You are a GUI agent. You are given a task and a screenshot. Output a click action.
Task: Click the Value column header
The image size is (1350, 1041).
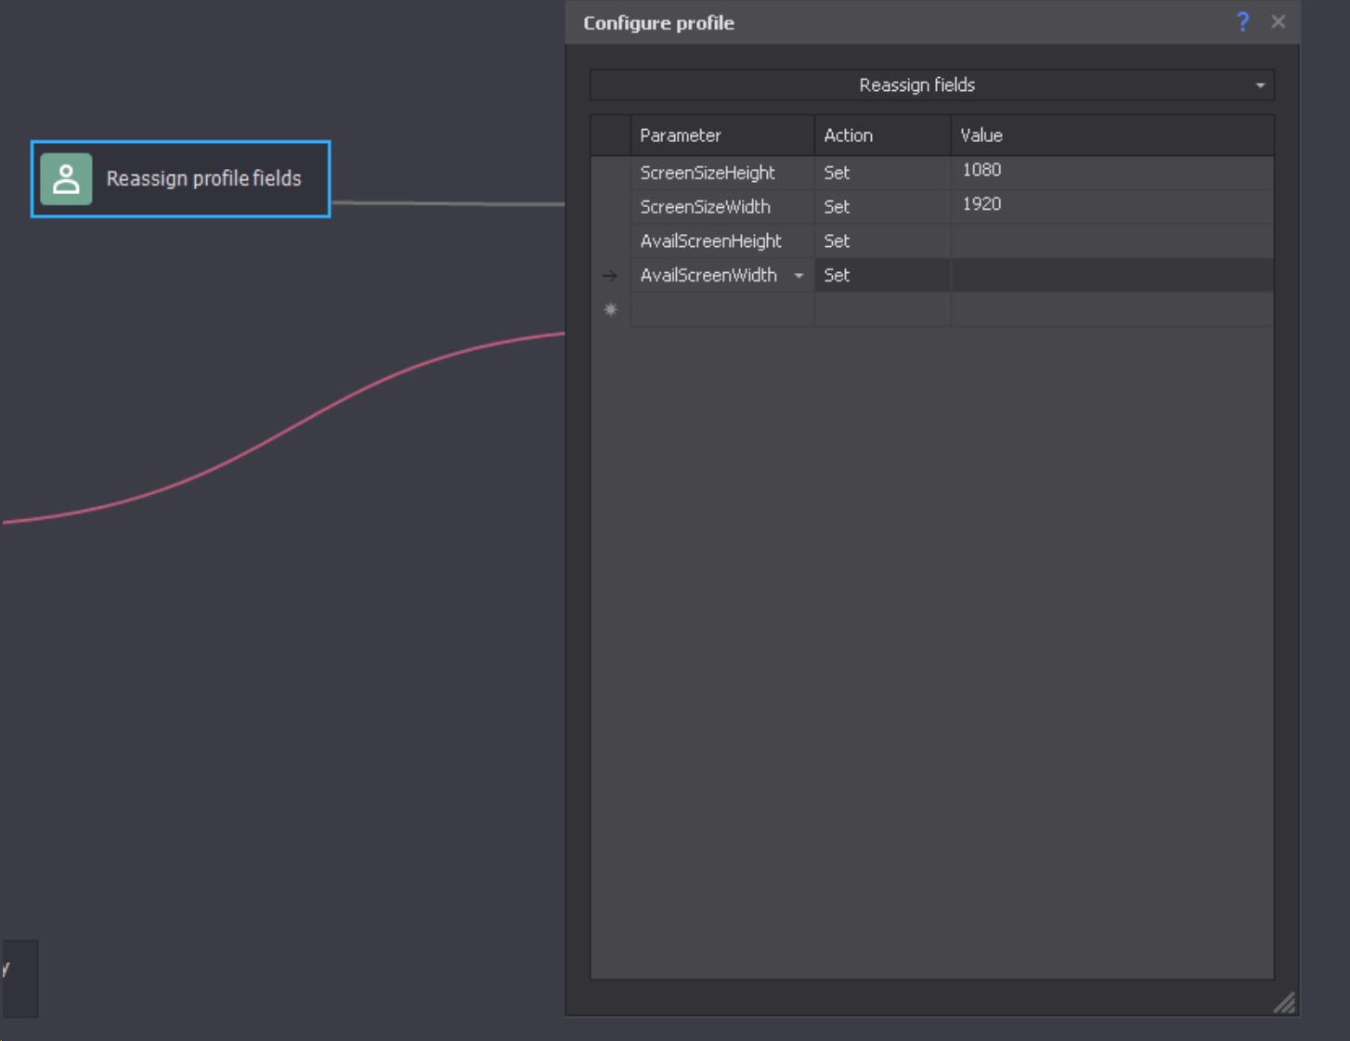1112,136
